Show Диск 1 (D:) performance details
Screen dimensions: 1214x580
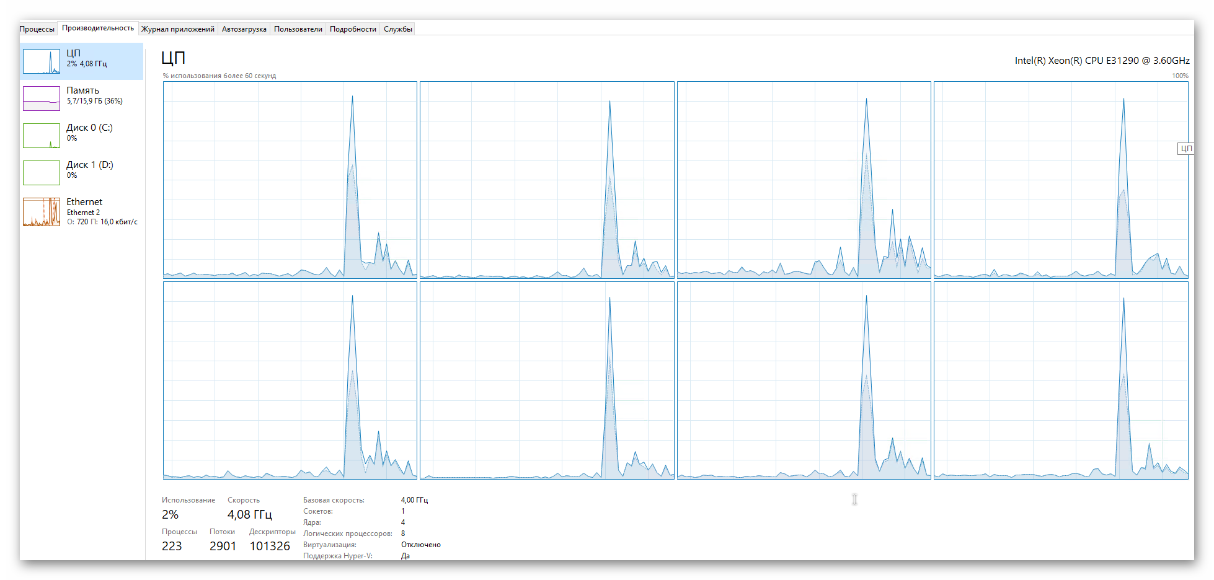click(82, 173)
